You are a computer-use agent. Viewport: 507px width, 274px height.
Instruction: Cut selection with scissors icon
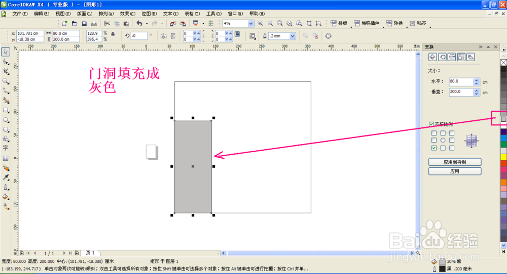(x=106, y=23)
